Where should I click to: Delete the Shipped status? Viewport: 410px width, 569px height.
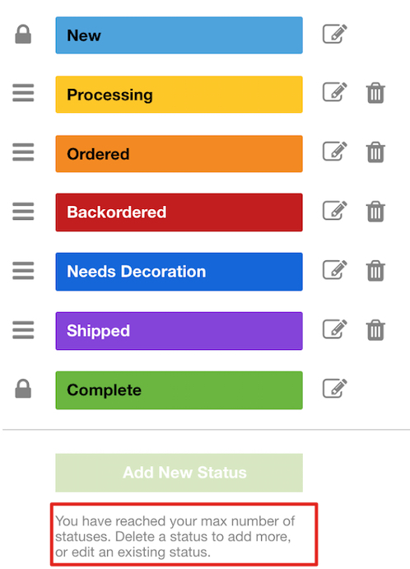point(375,330)
